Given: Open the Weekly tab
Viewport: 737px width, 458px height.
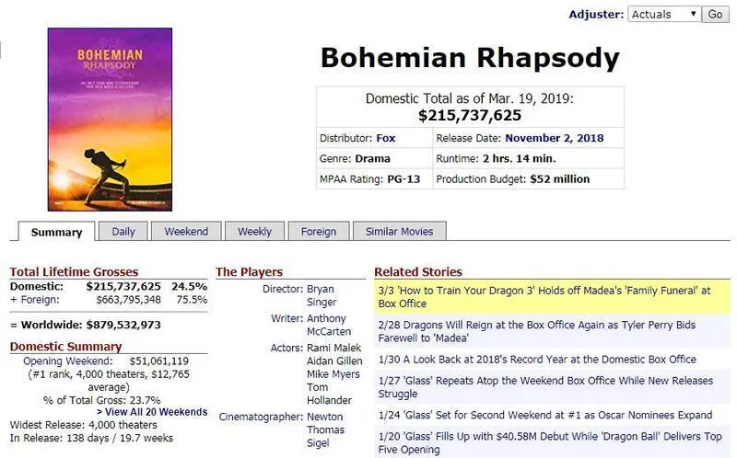Looking at the screenshot, I should (255, 232).
